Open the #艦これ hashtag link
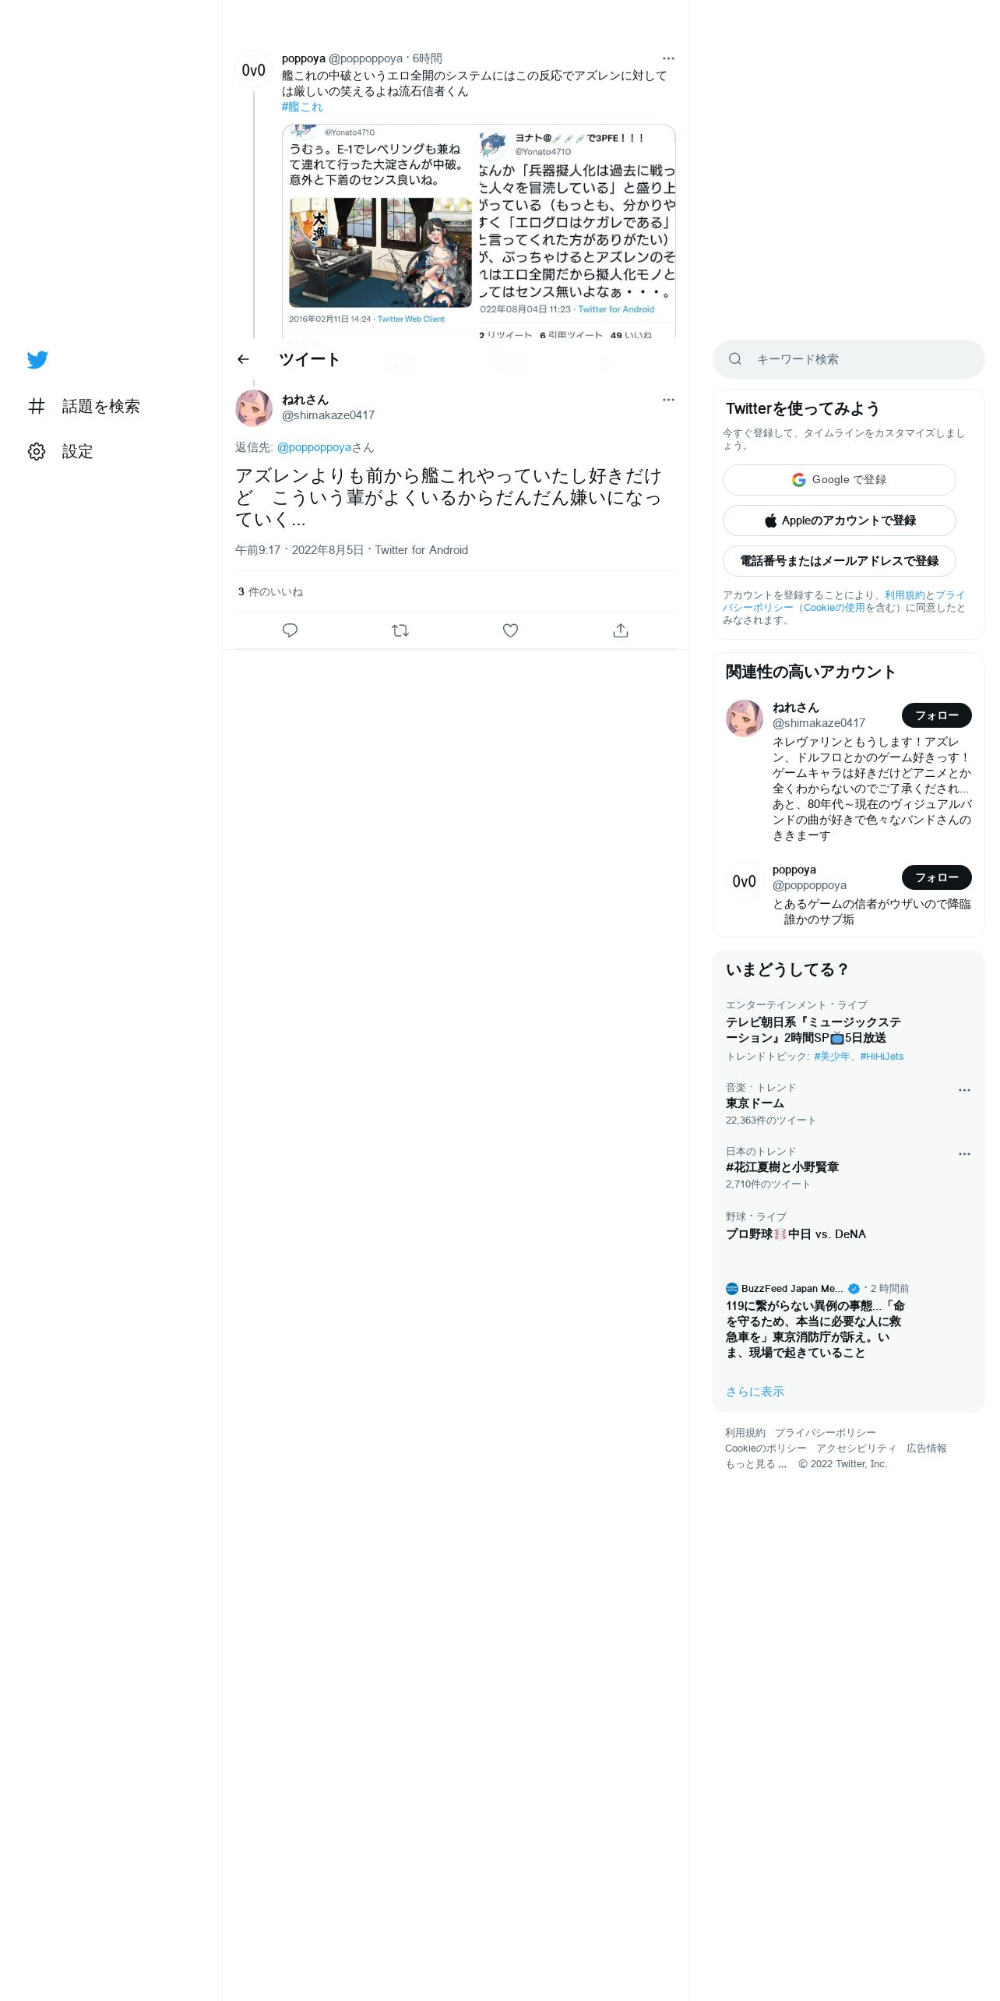Viewport: 1000px width, 2001px height. pos(302,107)
